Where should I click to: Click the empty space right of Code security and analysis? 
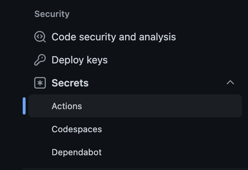[x=209, y=37]
